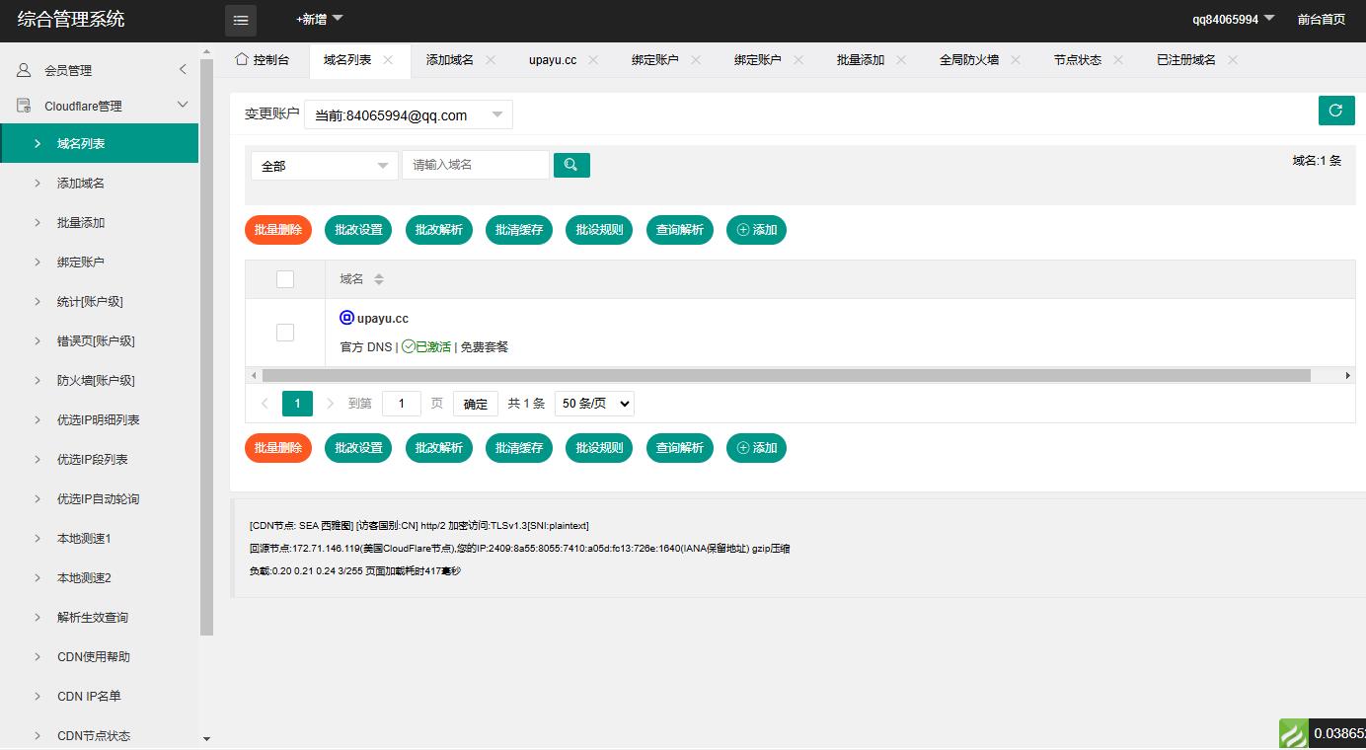Check the upayu.cc row checkbox
The image size is (1366, 750).
pos(285,333)
